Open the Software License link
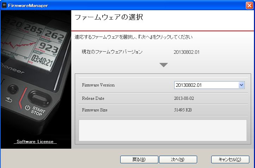 pyautogui.click(x=35, y=141)
